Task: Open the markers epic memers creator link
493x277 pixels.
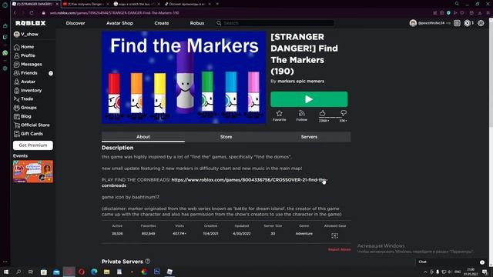Action: [300, 82]
